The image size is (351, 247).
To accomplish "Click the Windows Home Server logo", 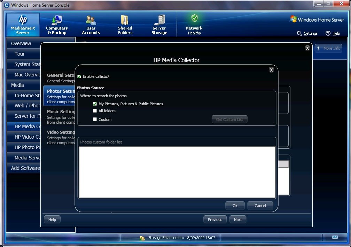I will (x=317, y=20).
